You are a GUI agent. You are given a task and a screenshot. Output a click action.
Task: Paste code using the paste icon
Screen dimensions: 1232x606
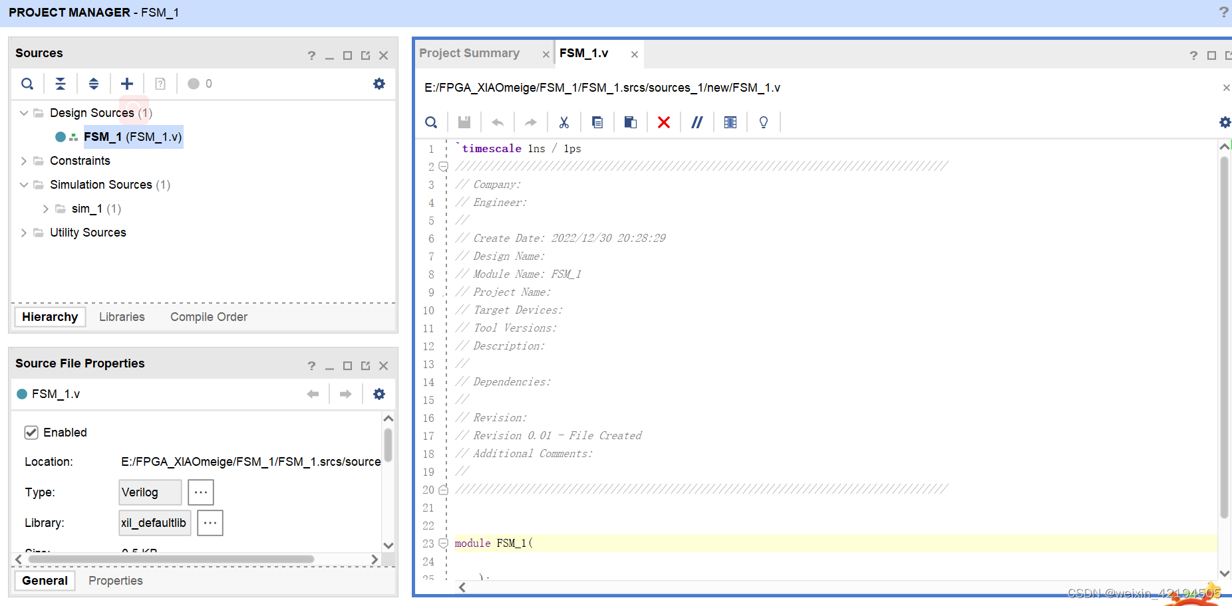630,122
